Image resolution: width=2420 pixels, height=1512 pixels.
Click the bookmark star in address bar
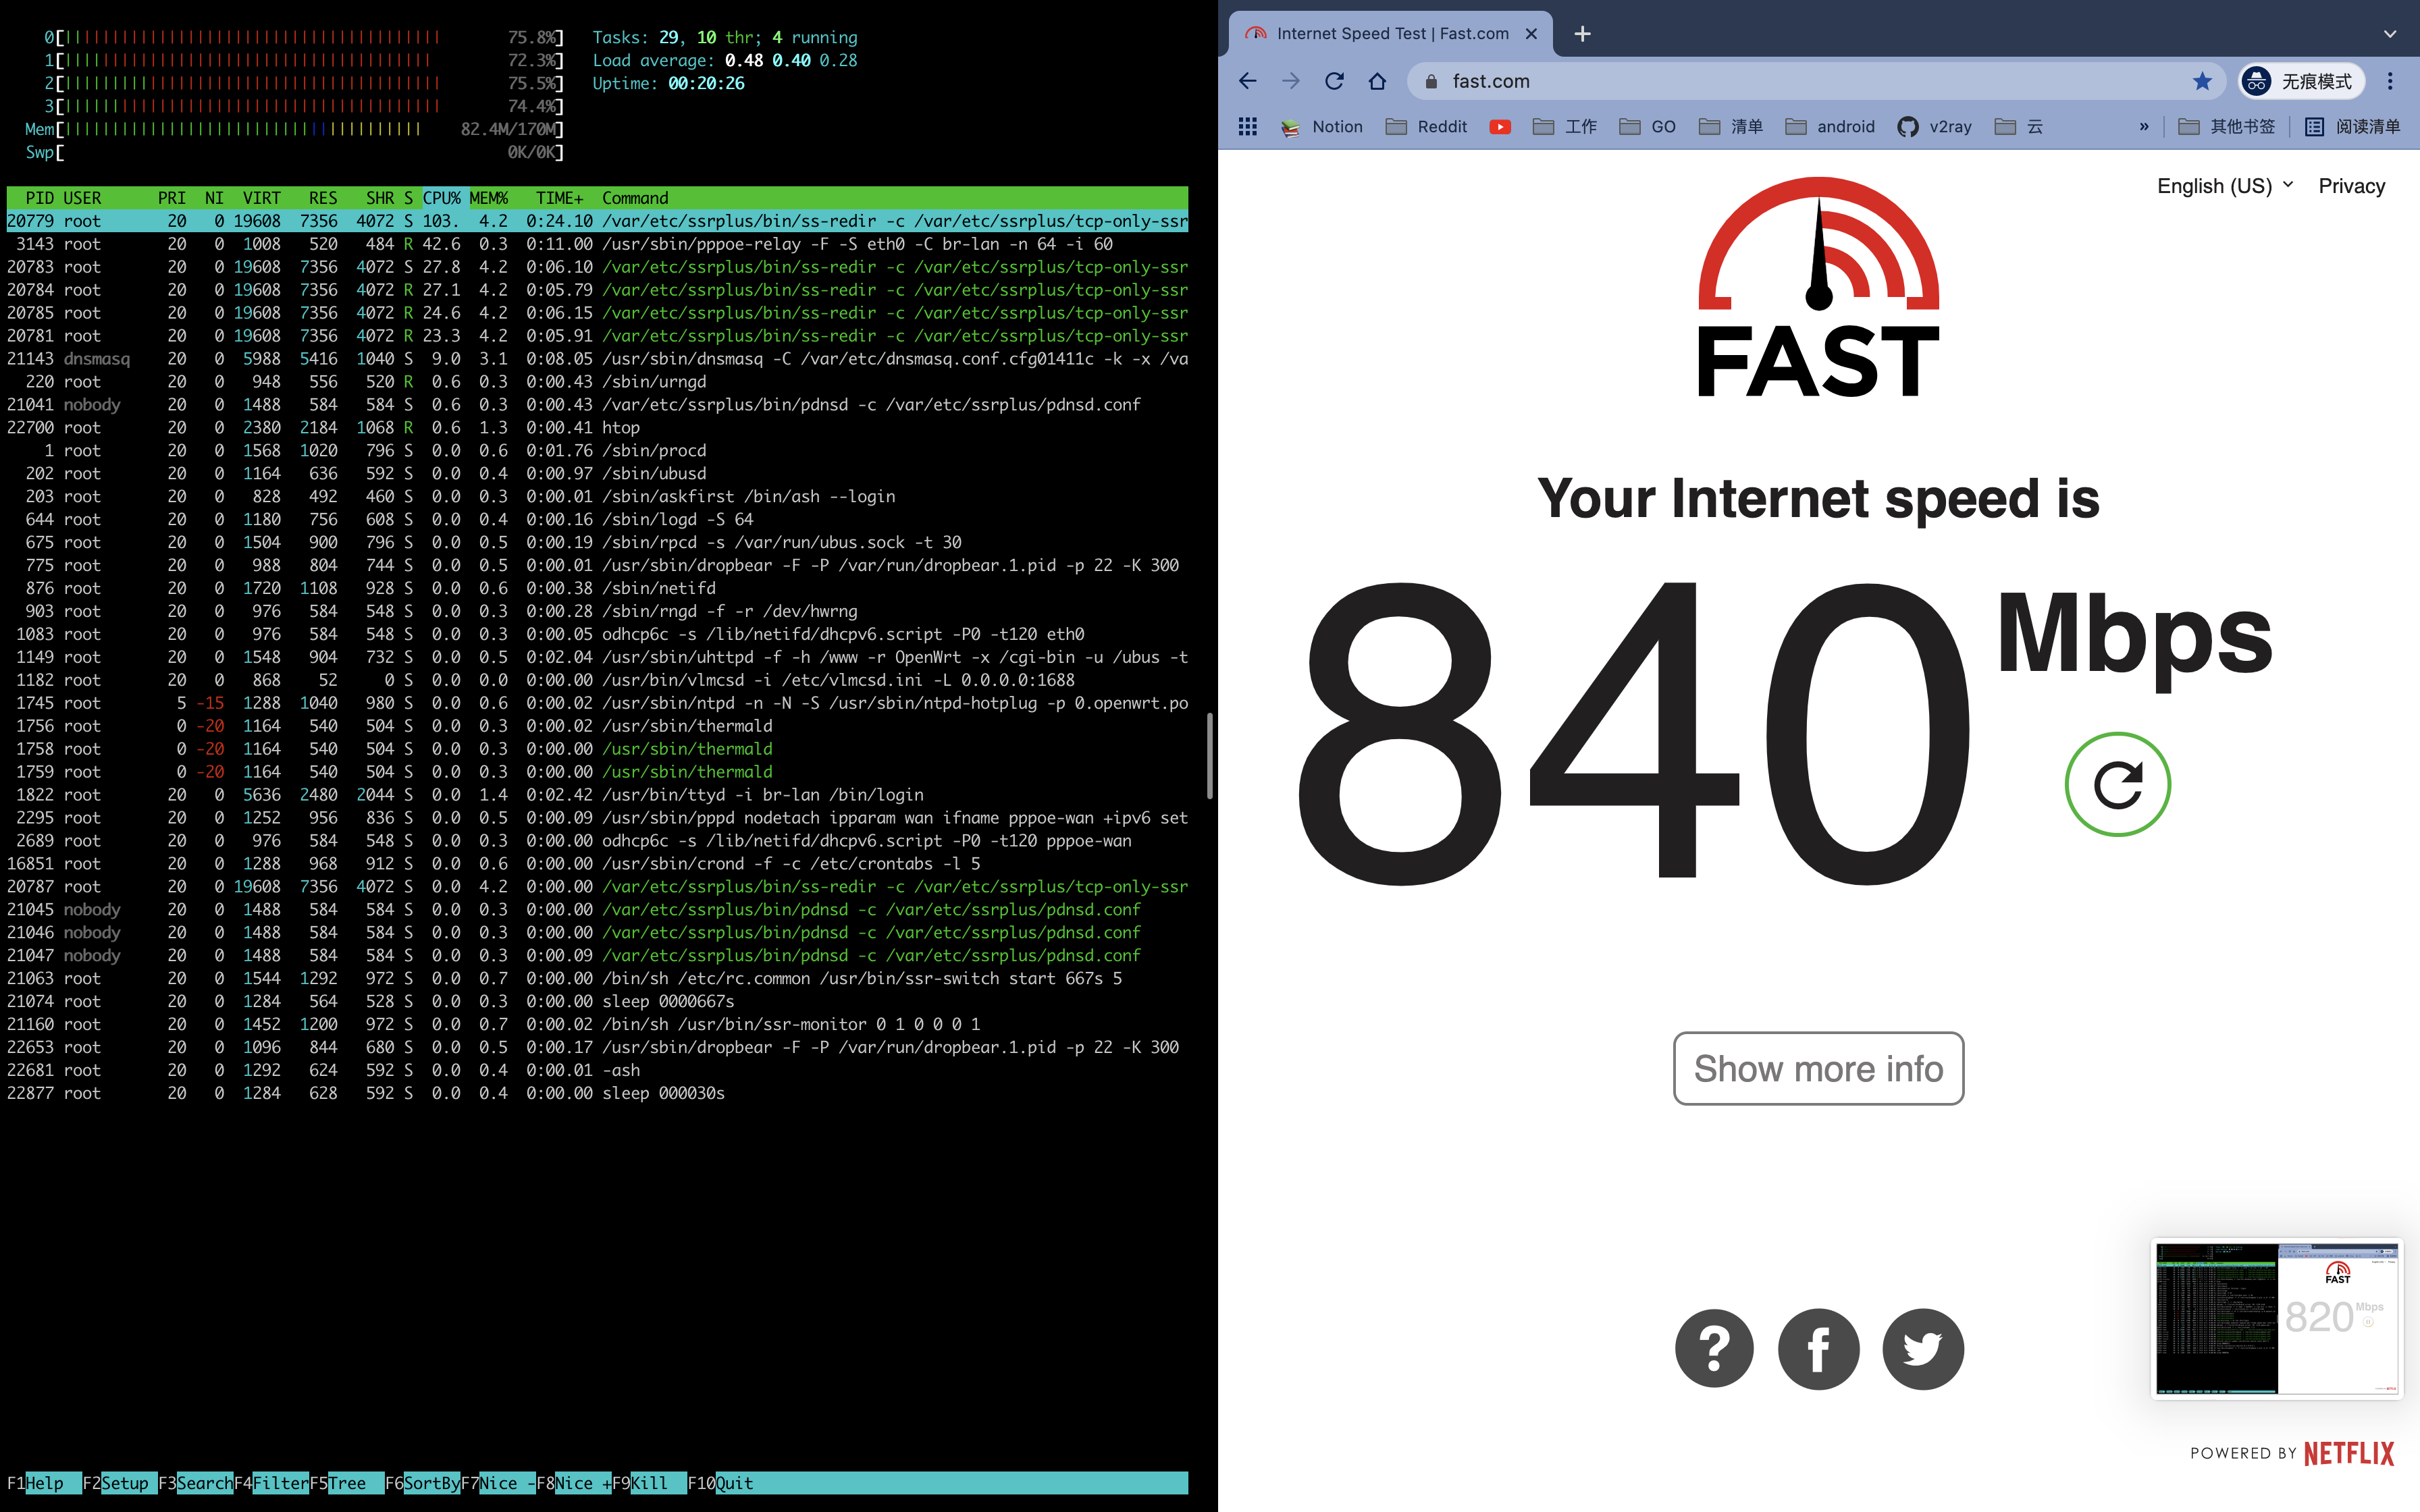(2202, 81)
